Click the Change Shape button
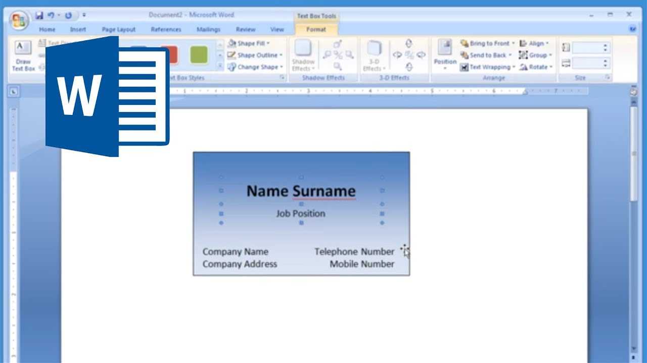Screen dimensions: 647x363 pyautogui.click(x=253, y=67)
